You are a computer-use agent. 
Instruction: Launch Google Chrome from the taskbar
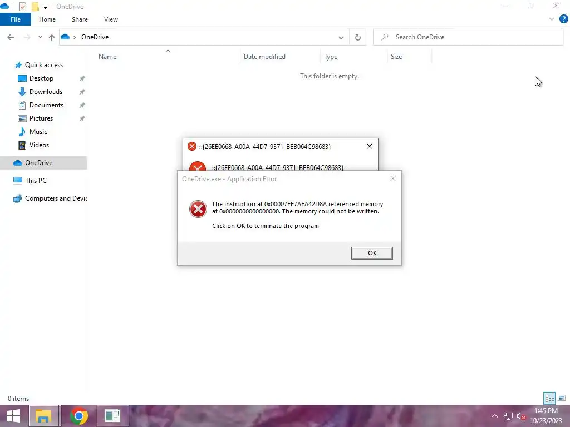point(79,416)
